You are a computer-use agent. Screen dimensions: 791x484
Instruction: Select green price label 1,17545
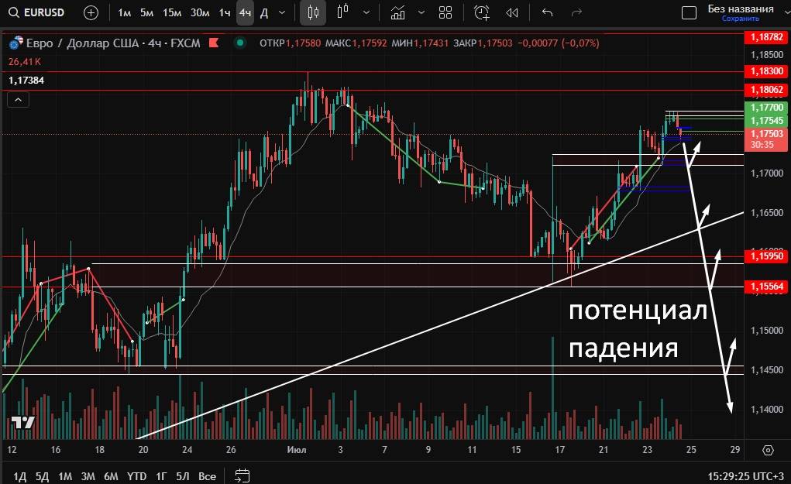[766, 121]
